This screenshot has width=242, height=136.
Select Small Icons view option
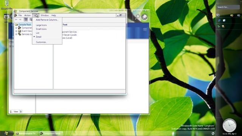(x=47, y=29)
